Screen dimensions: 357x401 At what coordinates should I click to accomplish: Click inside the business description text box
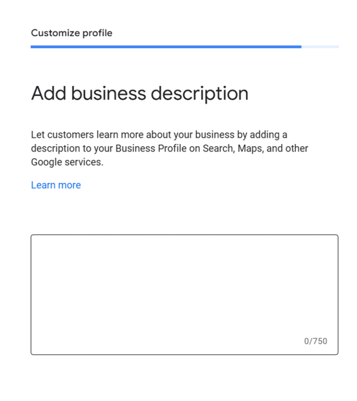pyautogui.click(x=184, y=290)
